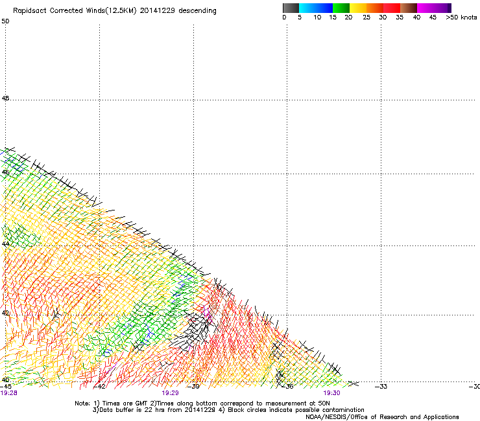The width and height of the screenshot is (480, 421).
Task: Click the '>50 knots' legend label
Action: [x=461, y=17]
